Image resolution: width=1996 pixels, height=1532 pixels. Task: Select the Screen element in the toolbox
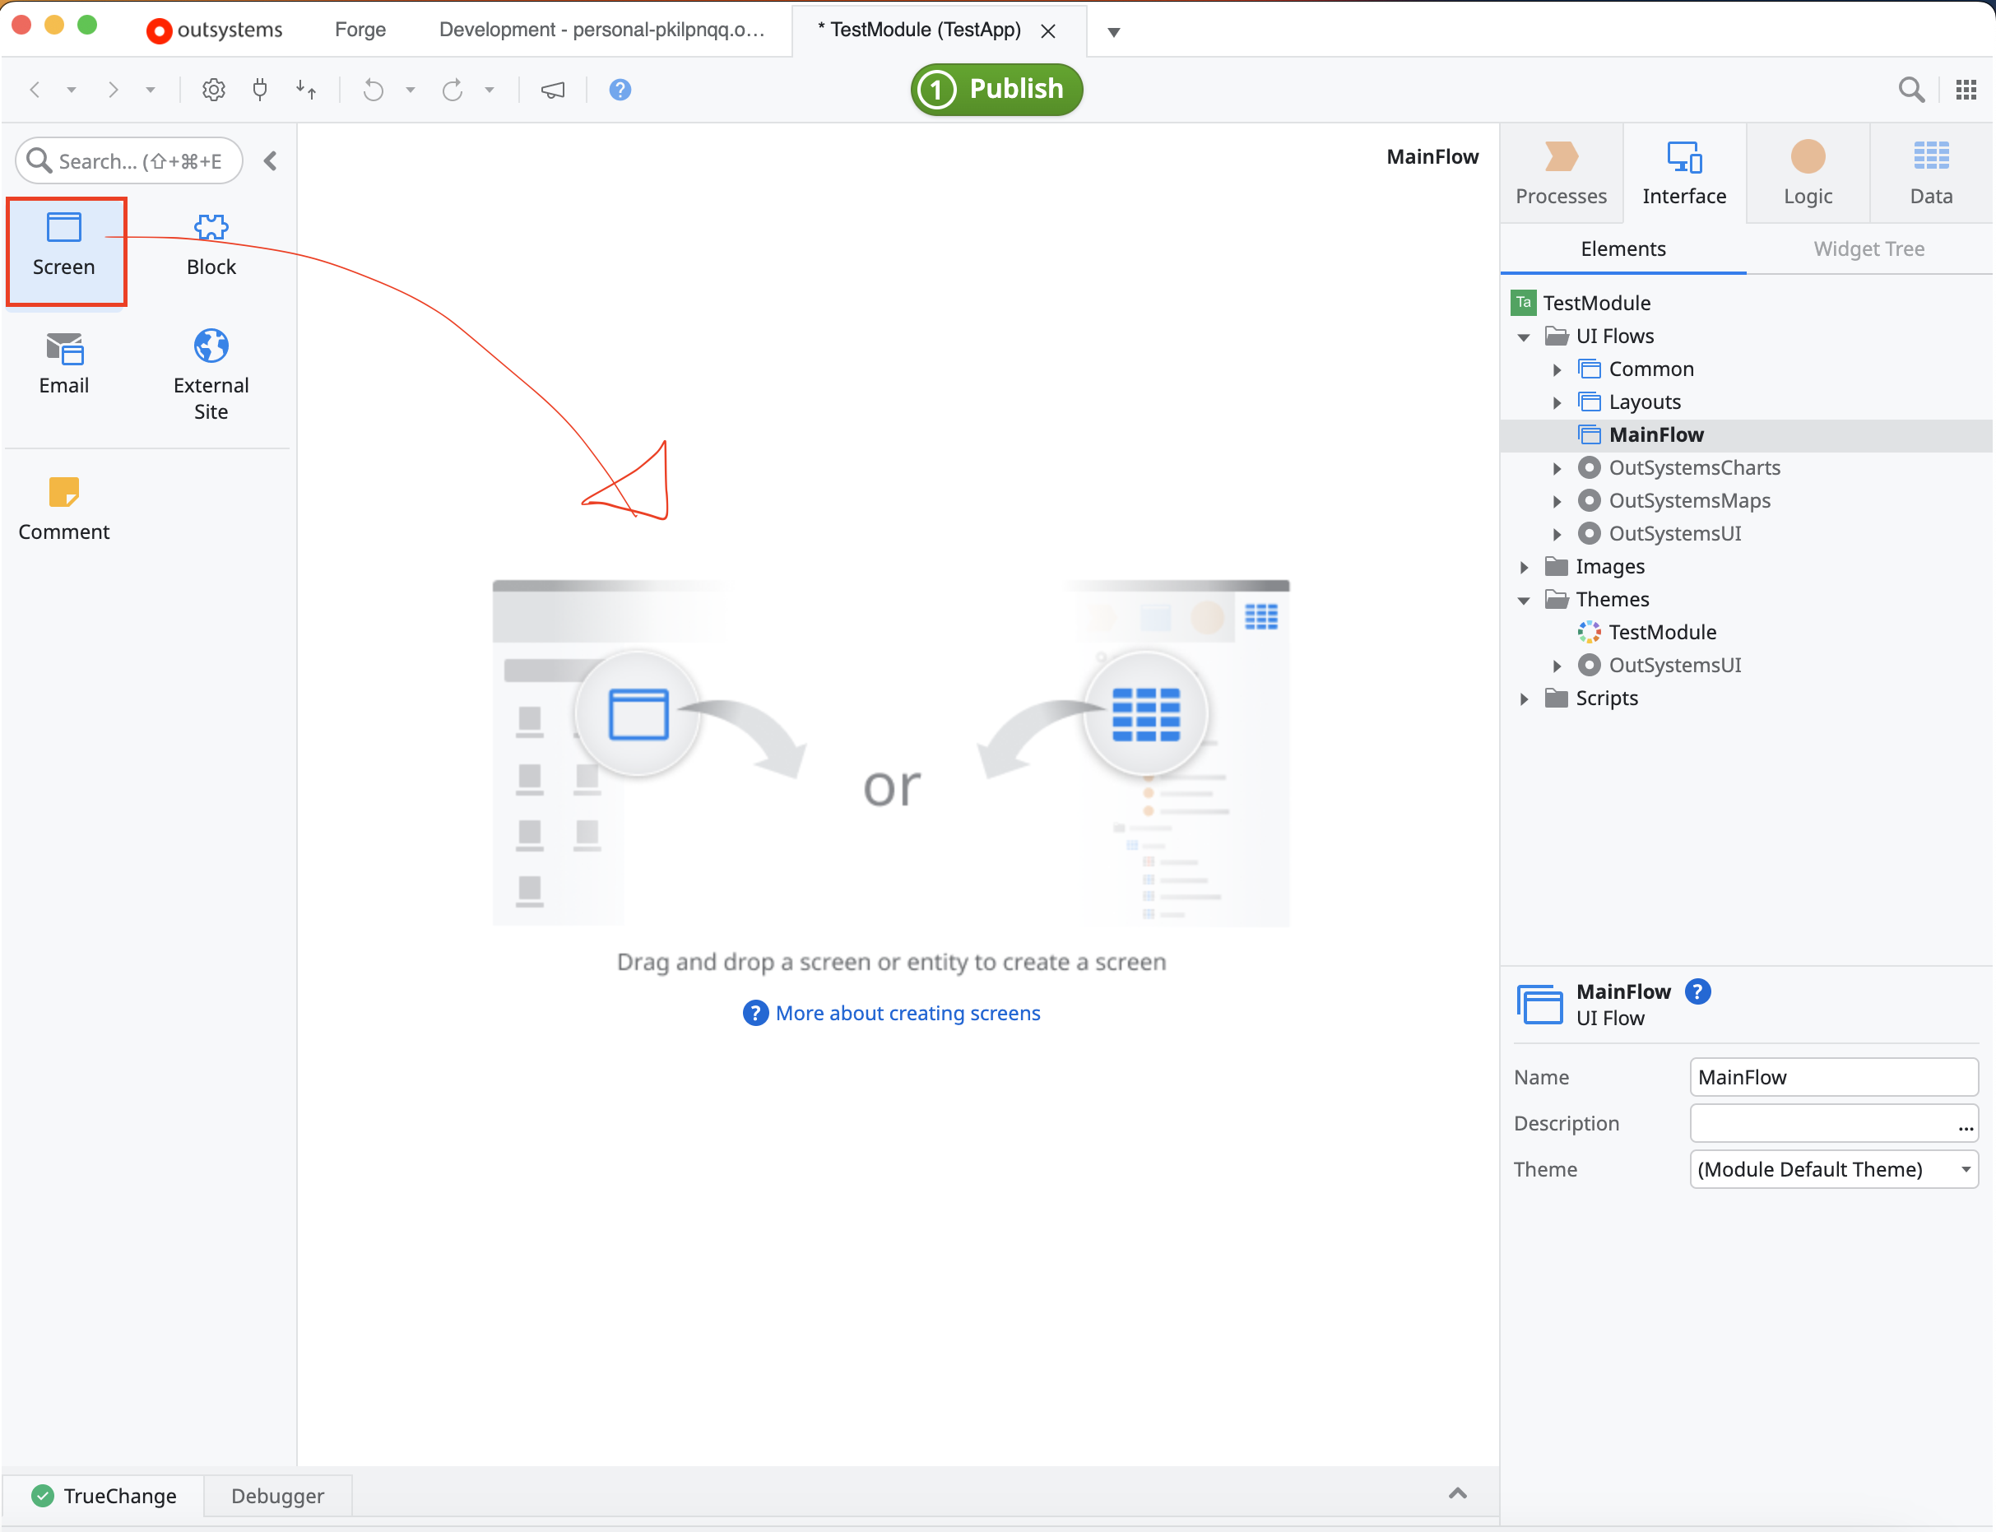tap(65, 246)
